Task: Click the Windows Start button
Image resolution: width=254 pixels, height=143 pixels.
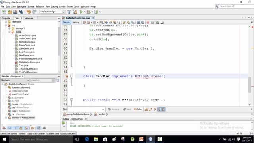Action: (x=4, y=139)
